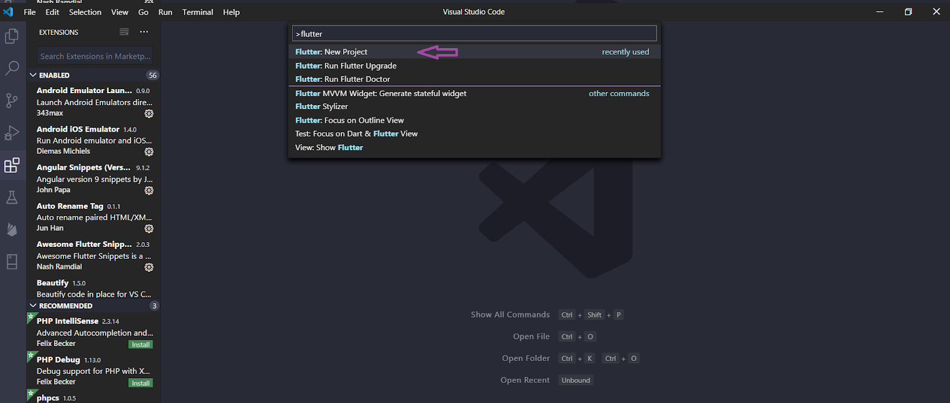Click the Show All Commands label
This screenshot has height=403, width=950.
click(510, 315)
